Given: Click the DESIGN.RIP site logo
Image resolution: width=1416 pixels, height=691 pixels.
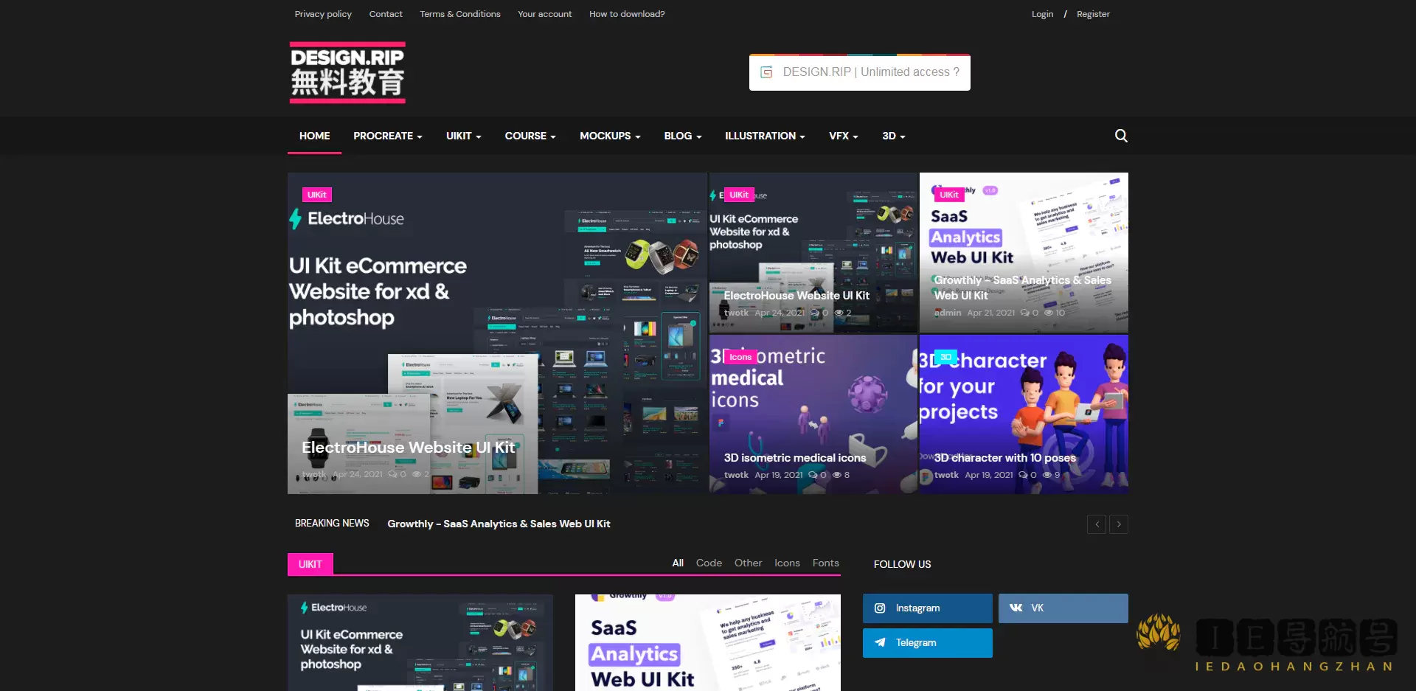Looking at the screenshot, I should pos(347,72).
